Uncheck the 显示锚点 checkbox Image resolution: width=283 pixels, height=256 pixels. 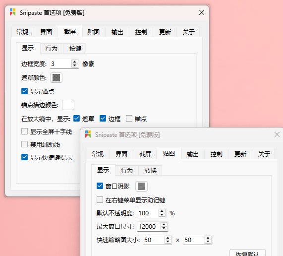click(x=25, y=91)
